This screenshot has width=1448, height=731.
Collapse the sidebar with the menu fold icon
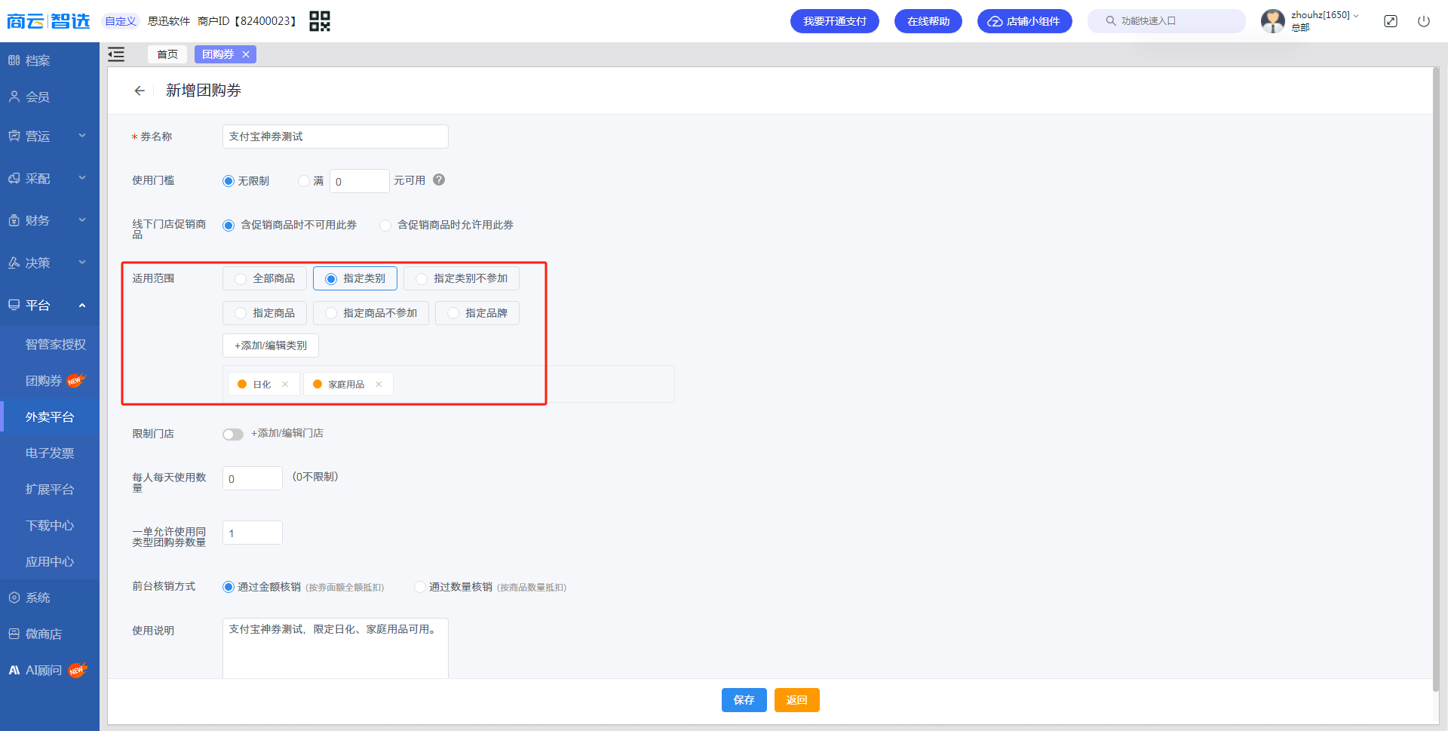pos(116,54)
